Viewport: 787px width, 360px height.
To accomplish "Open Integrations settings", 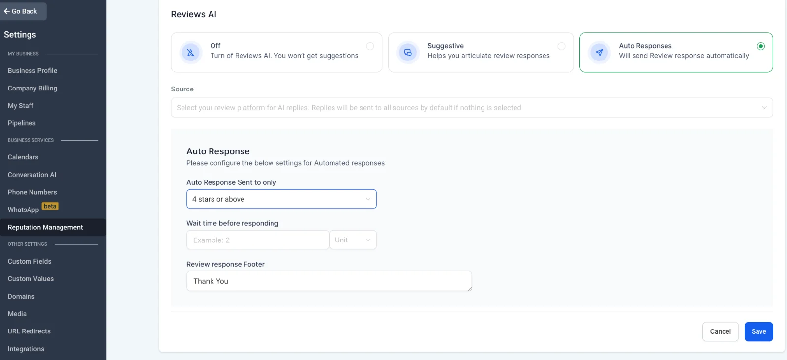I will pyautogui.click(x=26, y=349).
